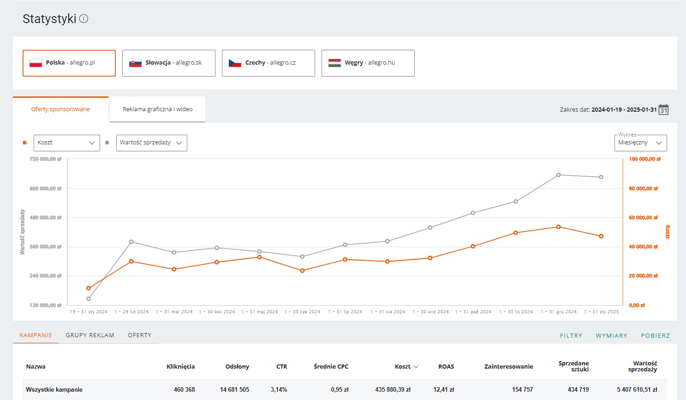The image size is (686, 400).
Task: Click the Czech flag icon
Action: click(235, 63)
